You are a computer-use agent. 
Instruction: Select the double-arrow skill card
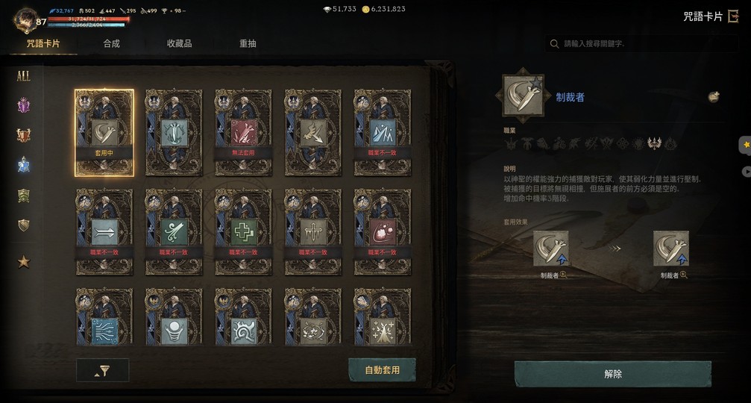(104, 231)
